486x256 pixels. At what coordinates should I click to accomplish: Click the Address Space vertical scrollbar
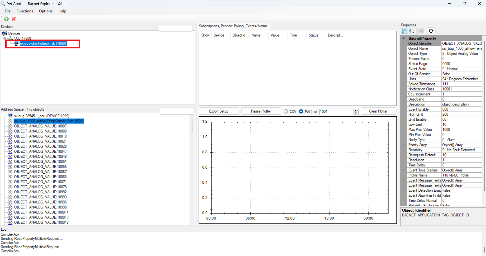point(192,169)
